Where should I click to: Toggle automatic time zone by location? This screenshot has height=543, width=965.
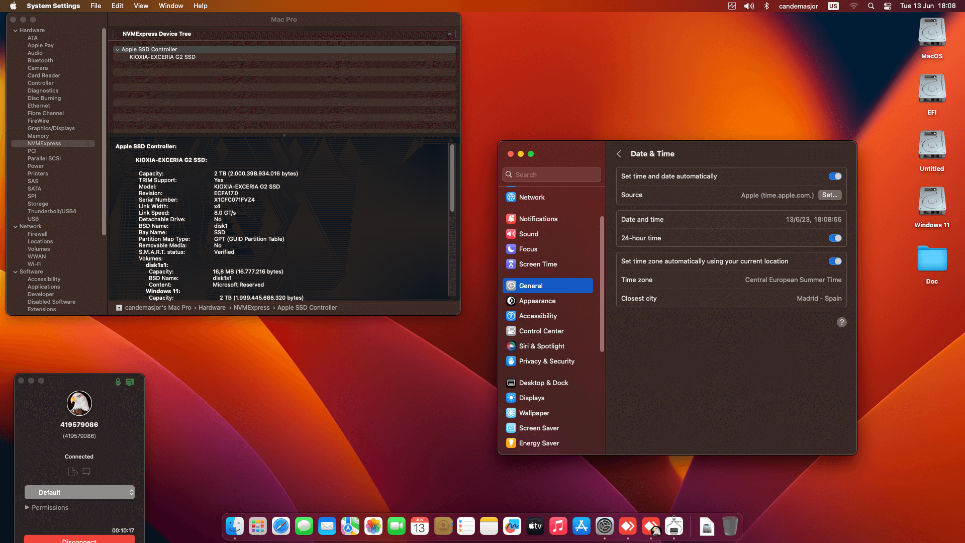click(x=835, y=261)
